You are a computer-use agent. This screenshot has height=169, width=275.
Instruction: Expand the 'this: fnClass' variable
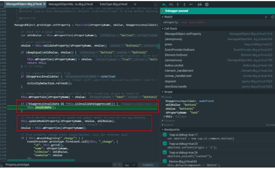[164, 117]
